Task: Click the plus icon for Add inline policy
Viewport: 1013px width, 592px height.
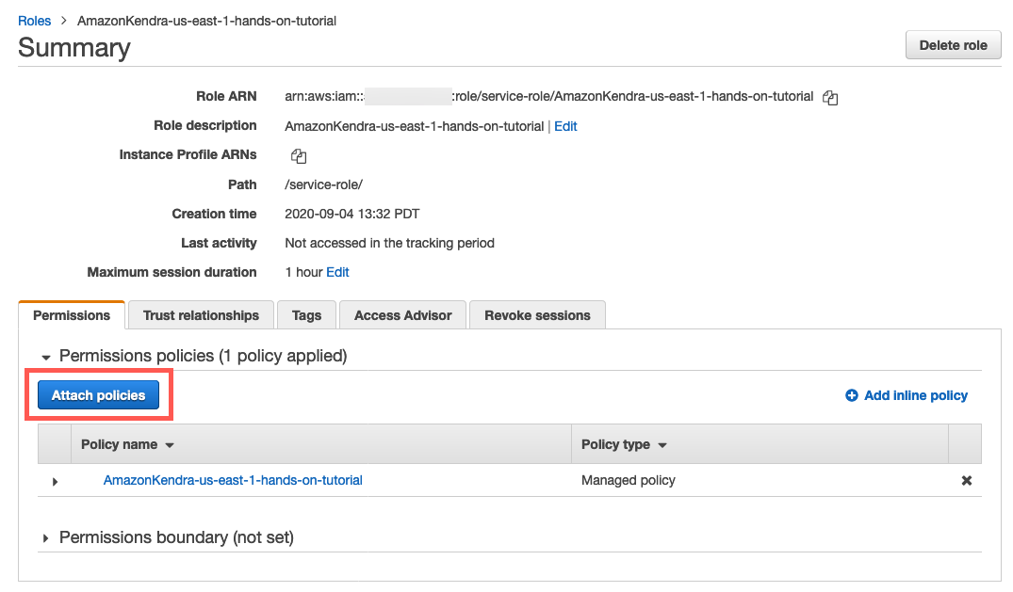Action: pyautogui.click(x=852, y=396)
